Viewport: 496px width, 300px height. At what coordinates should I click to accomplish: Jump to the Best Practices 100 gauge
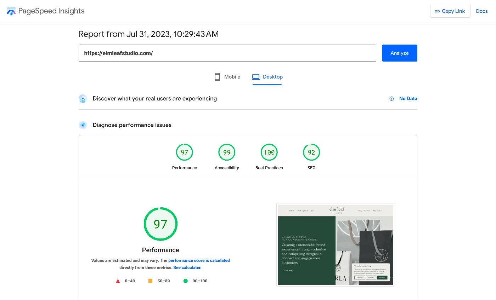(x=269, y=152)
